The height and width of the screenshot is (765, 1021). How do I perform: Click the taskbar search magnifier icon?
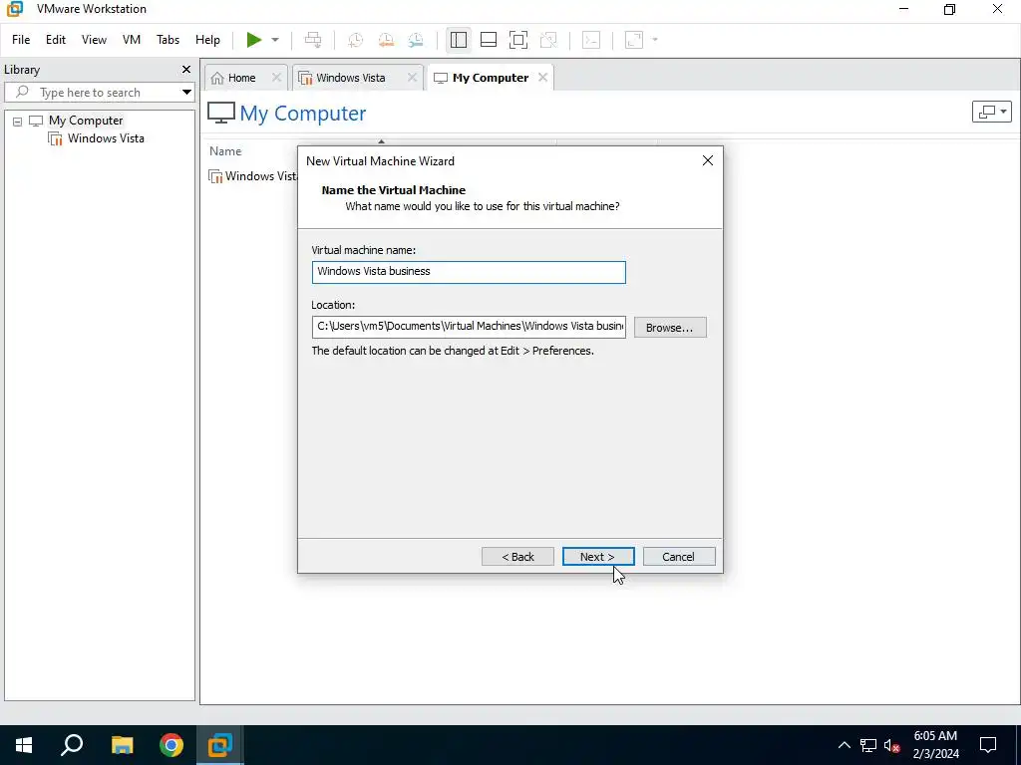pos(72,745)
